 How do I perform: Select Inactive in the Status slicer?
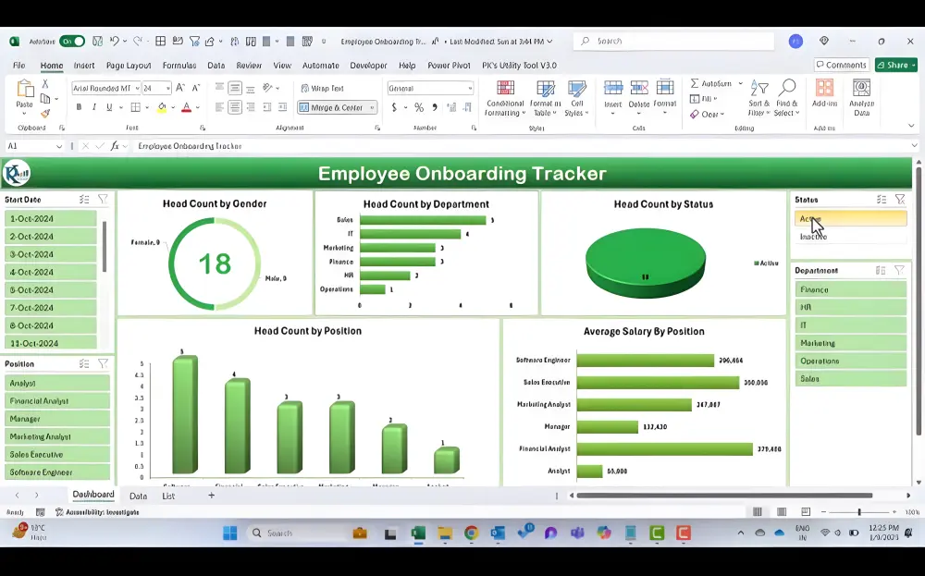click(x=847, y=238)
